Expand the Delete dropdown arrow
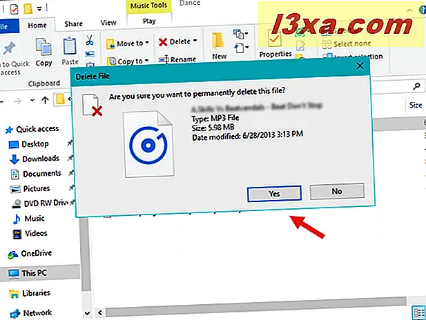Screen dimensions: 426x320 [195, 41]
